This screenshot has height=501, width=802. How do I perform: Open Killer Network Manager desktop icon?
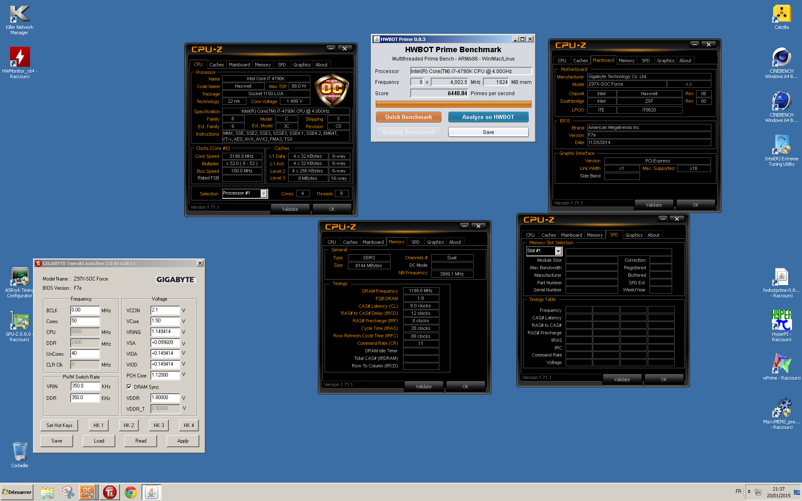pos(19,20)
